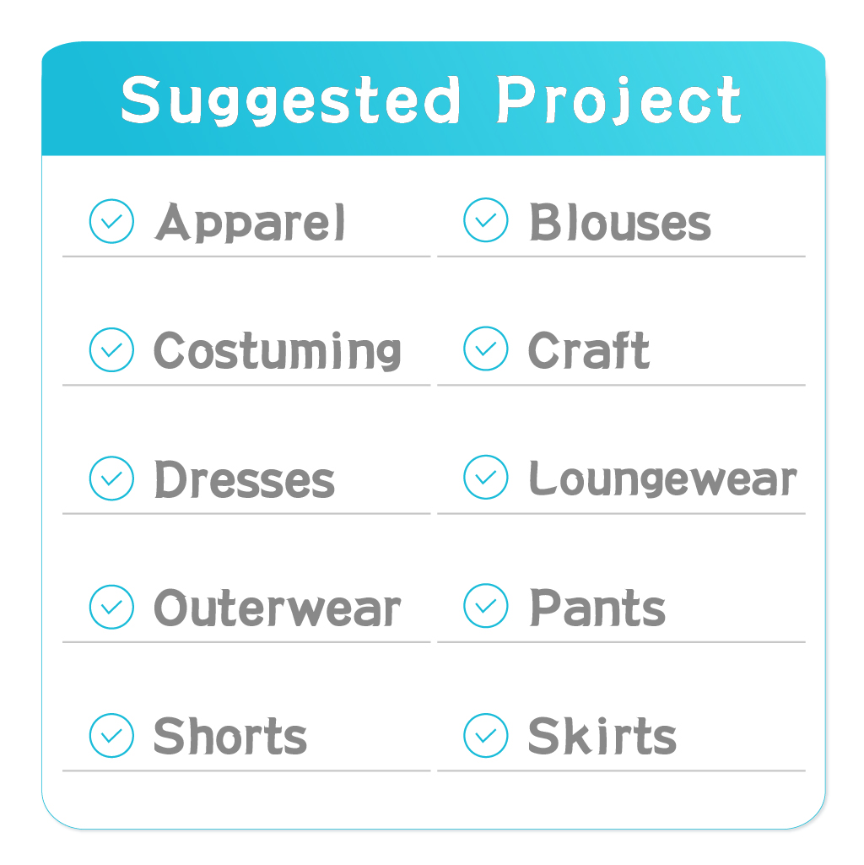The image size is (864, 865).
Task: Click the Suggested Project header title
Action: point(431,100)
